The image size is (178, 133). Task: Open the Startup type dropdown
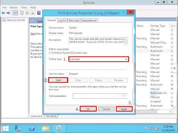coord(99,59)
